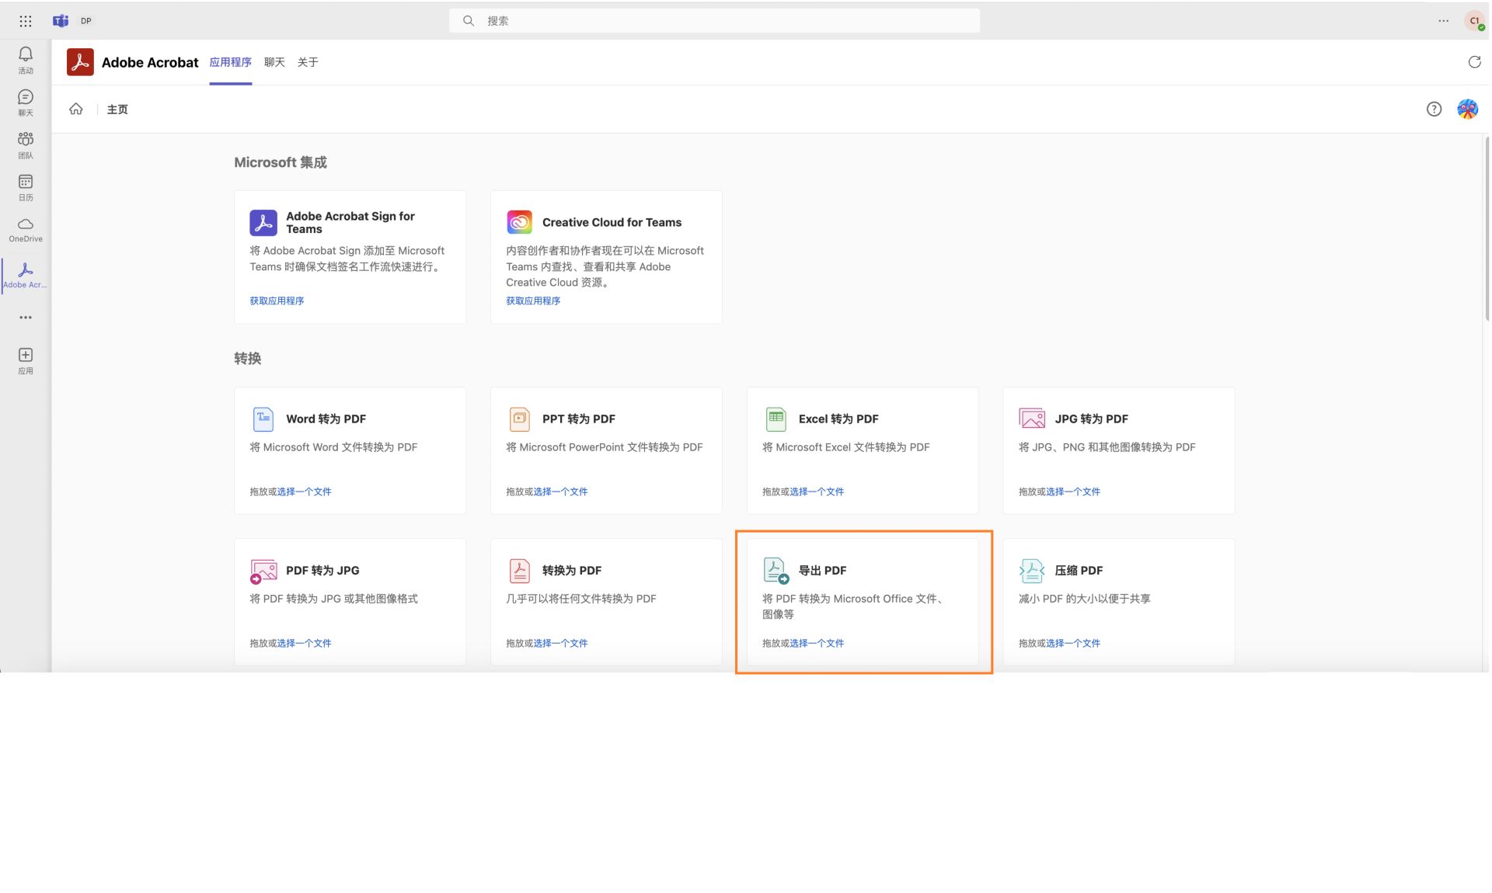Click the Word 转为 PDF title

click(x=326, y=419)
